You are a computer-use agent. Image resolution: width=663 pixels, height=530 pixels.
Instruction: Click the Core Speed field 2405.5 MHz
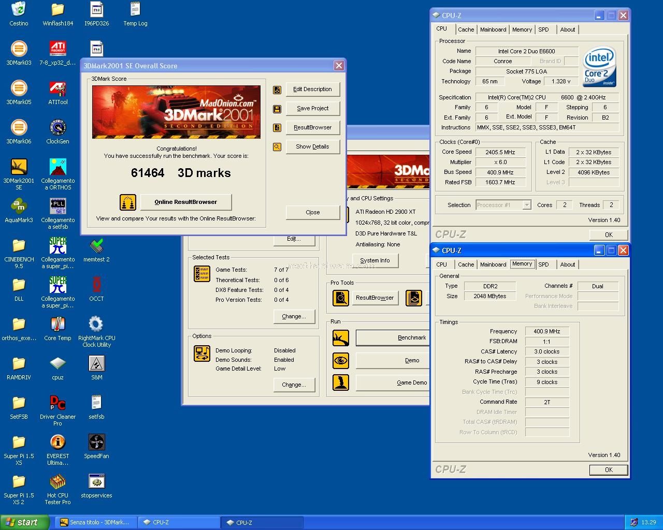pyautogui.click(x=500, y=152)
